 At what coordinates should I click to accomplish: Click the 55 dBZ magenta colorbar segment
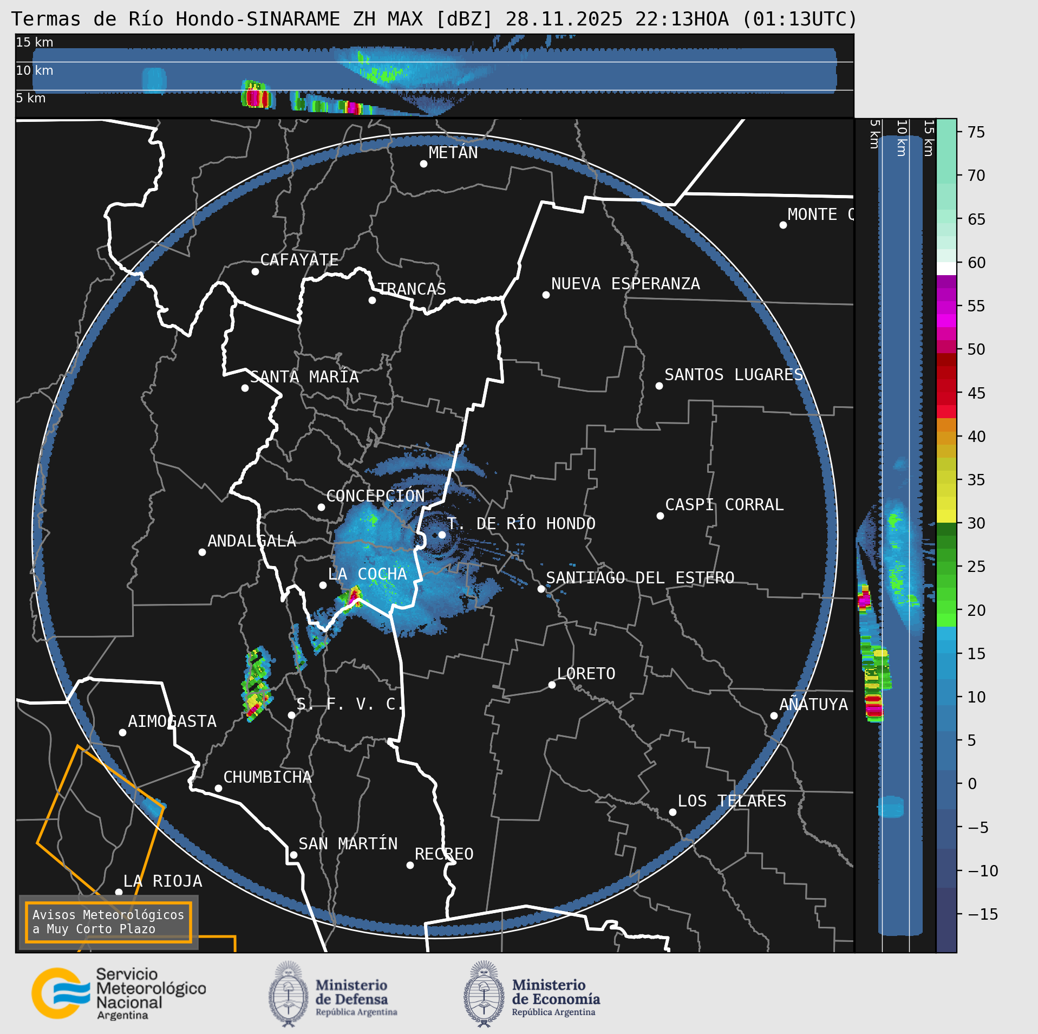click(x=946, y=307)
